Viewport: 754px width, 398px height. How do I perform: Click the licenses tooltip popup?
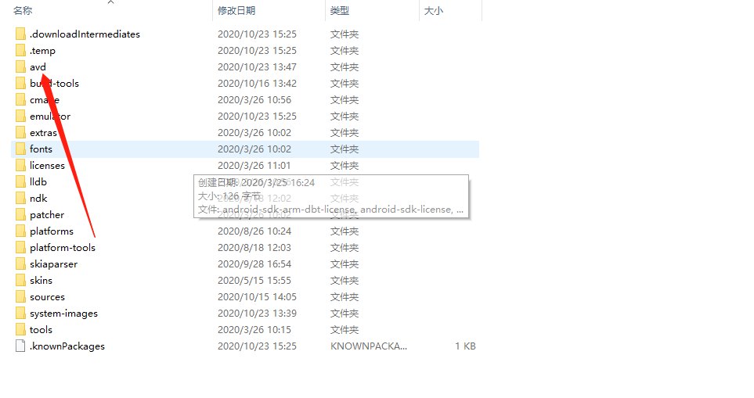[331, 196]
